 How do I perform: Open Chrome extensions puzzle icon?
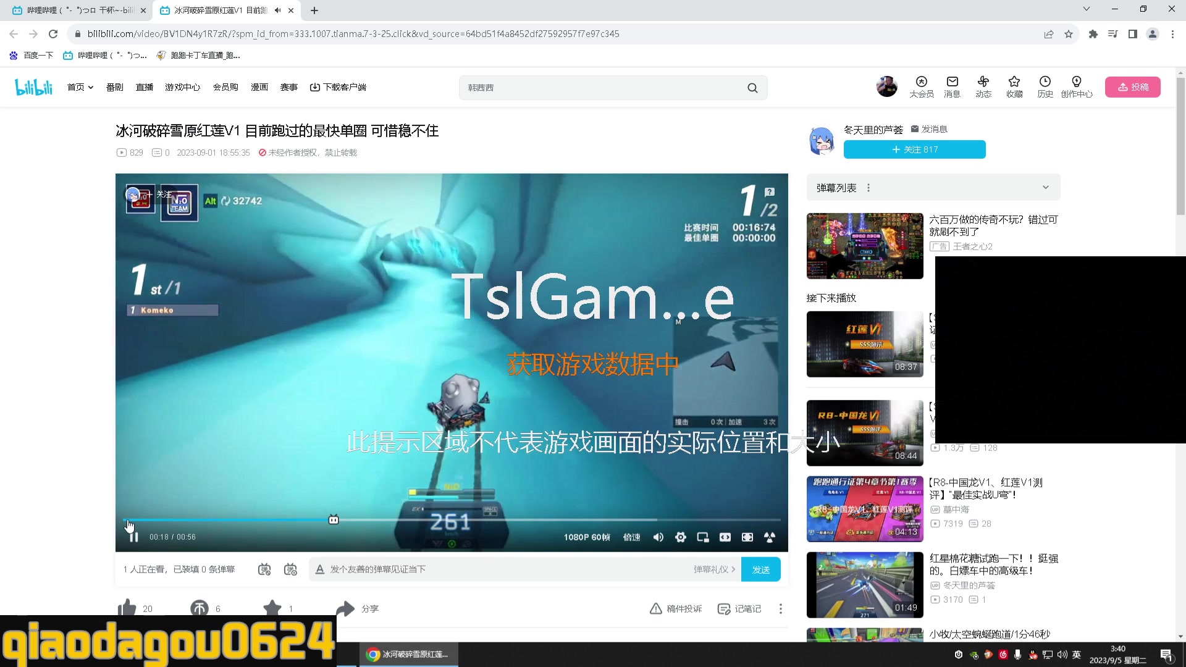[1093, 34]
